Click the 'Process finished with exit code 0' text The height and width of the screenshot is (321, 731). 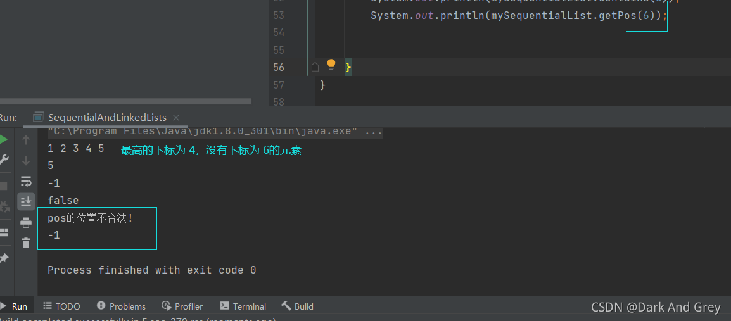(152, 270)
